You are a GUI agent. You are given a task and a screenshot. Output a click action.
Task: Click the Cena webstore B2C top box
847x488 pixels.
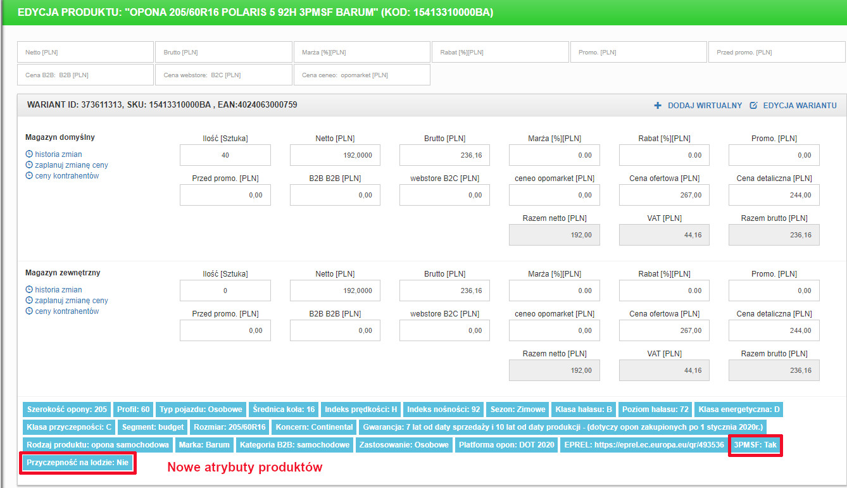[223, 75]
